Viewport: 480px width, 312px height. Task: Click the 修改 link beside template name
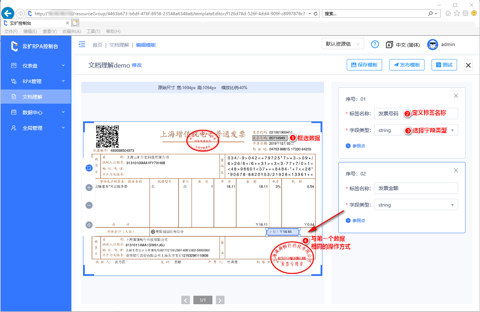137,65
